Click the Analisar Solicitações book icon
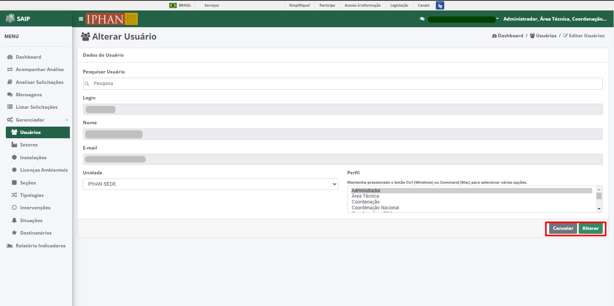Viewport: 614px width, 306px height. pos(10,82)
